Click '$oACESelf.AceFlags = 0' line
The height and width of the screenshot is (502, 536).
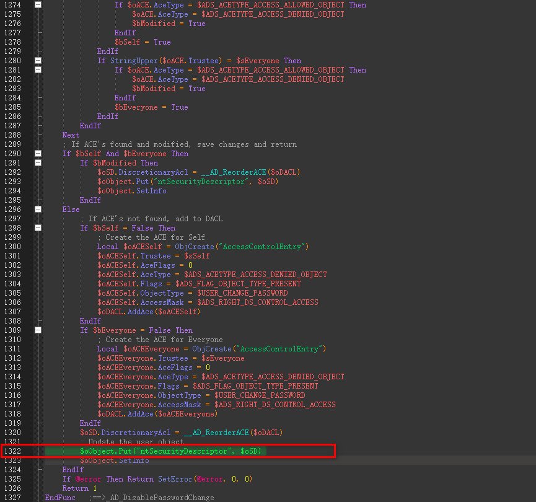click(x=145, y=265)
